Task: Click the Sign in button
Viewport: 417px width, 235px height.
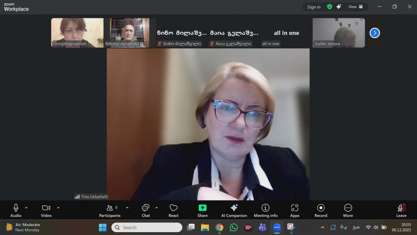Action: coord(314,7)
